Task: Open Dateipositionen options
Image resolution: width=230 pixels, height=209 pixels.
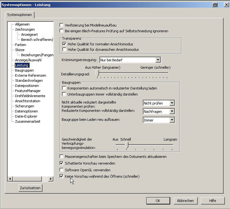Action: pos(27,86)
